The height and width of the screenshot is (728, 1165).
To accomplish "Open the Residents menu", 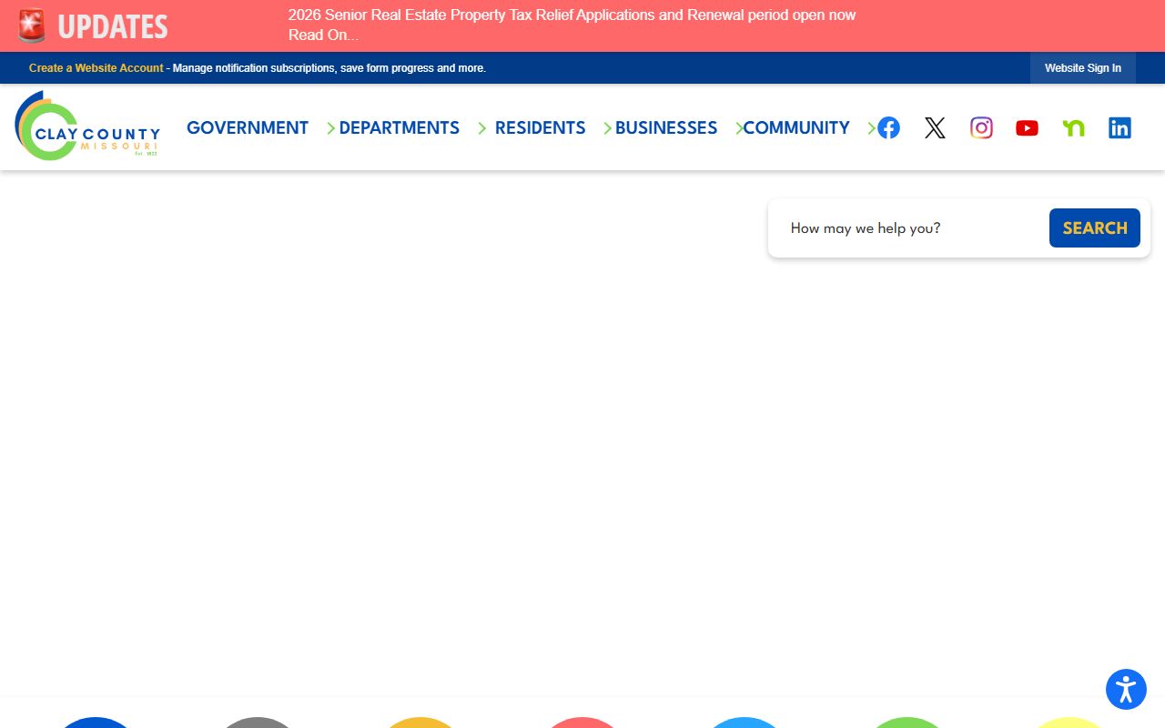I will tap(540, 127).
